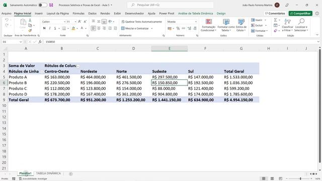Image resolution: width=322 pixels, height=181 pixels.
Task: Toggle Bold formatting (N)
Action: tap(44, 28)
